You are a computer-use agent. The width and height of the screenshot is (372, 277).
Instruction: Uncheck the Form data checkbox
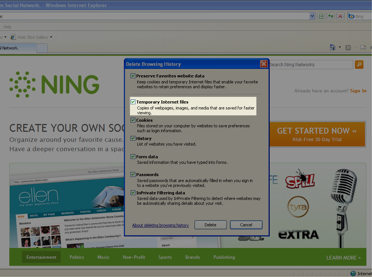click(x=133, y=157)
